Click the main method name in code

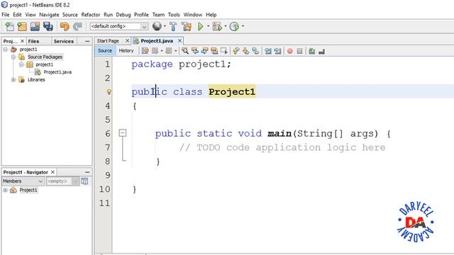[x=279, y=134]
